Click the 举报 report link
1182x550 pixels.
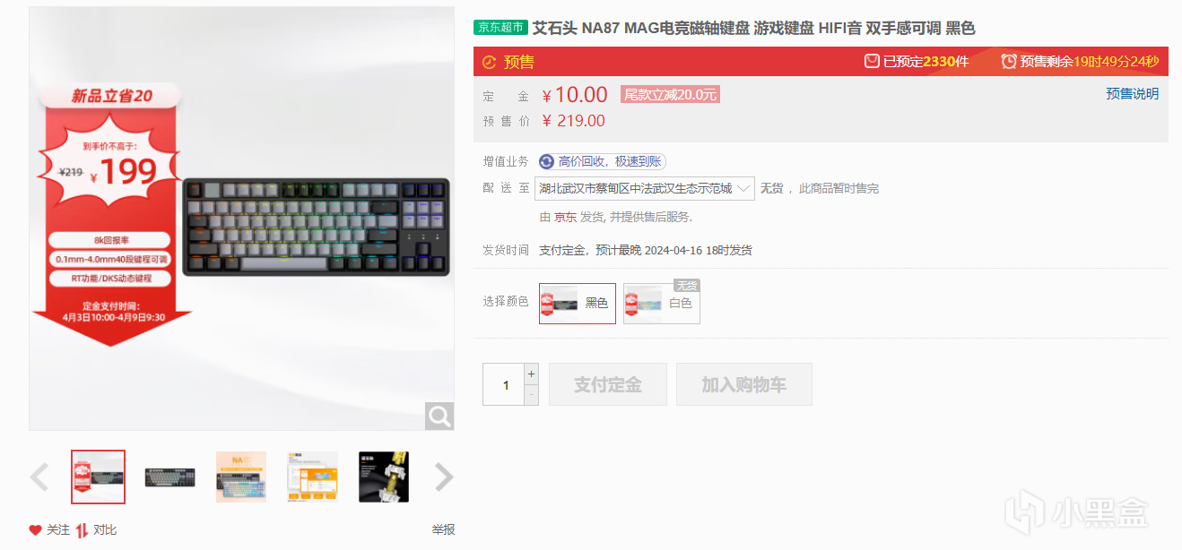443,529
